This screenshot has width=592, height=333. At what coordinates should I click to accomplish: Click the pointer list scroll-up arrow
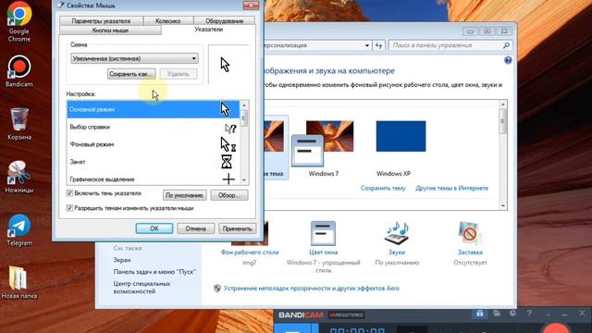pos(244,105)
